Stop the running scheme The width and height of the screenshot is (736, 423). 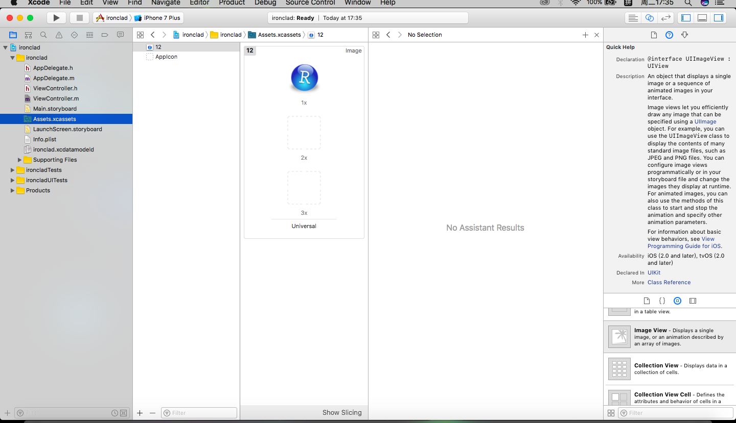79,18
